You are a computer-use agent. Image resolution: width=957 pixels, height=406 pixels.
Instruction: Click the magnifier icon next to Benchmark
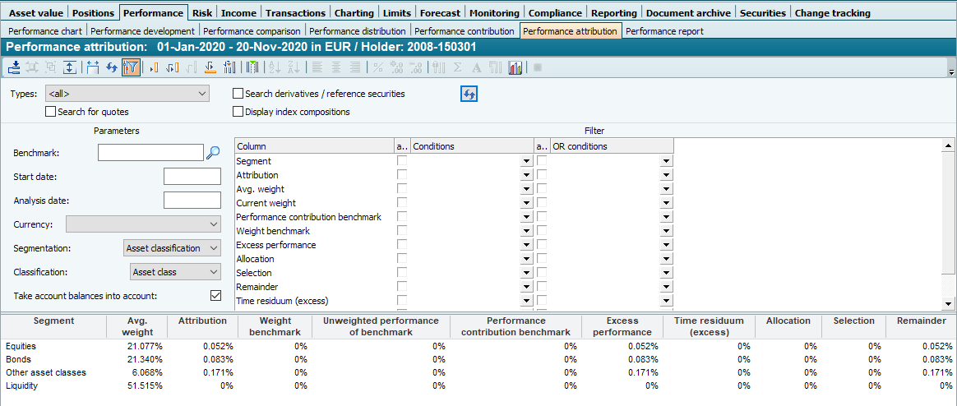point(213,152)
